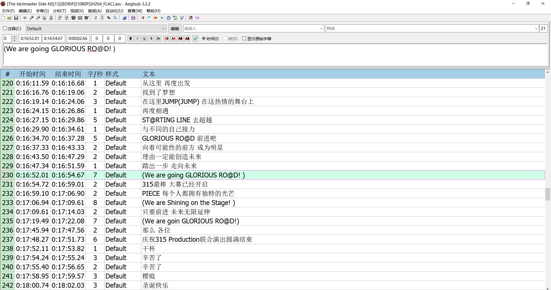
Task: Pick outline color third AB button
Action: 180,38
